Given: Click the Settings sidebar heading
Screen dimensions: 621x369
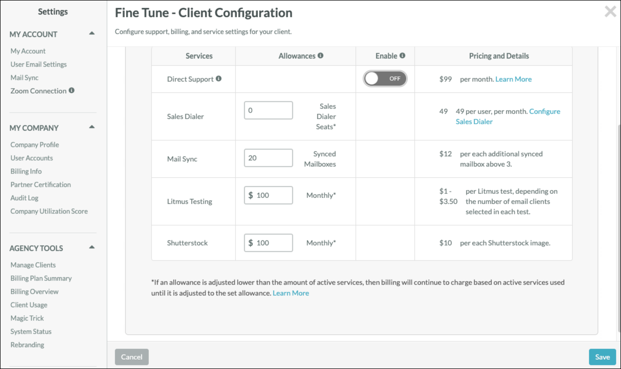Looking at the screenshot, I should [x=53, y=12].
